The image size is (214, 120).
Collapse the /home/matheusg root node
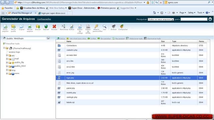[4, 48]
